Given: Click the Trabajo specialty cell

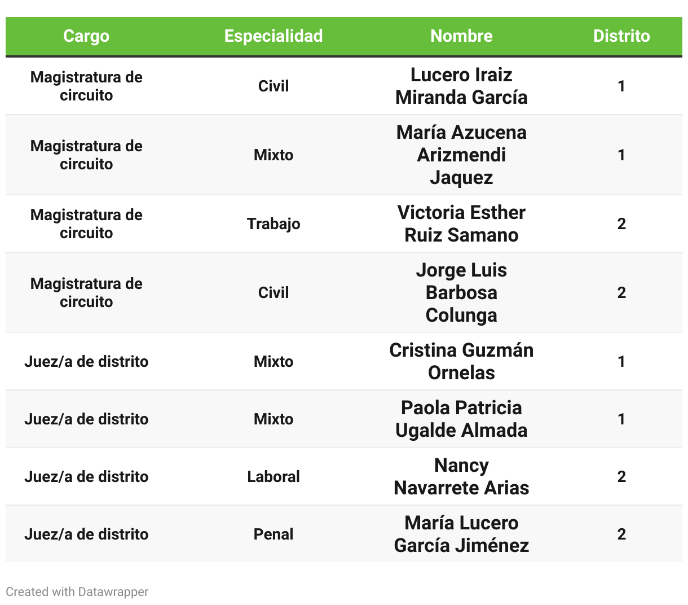Looking at the screenshot, I should [x=274, y=224].
